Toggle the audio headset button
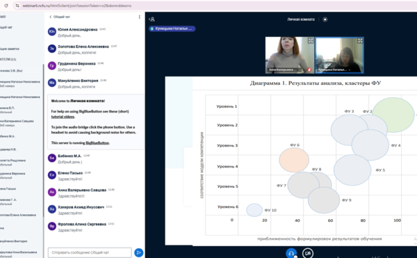 pos(291,253)
